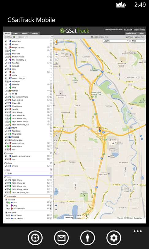The width and height of the screenshot is (149, 249).
Task: Click the TELPT bus icon
Action: coord(10,128)
